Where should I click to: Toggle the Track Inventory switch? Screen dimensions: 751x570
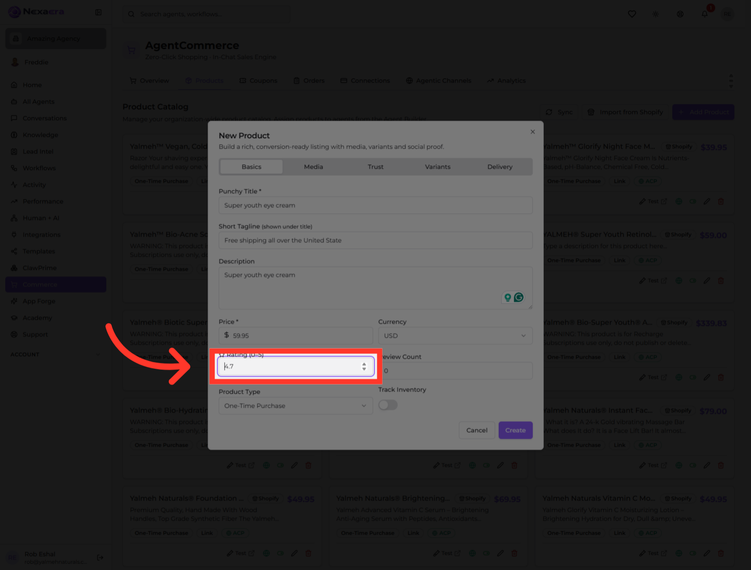pos(388,405)
